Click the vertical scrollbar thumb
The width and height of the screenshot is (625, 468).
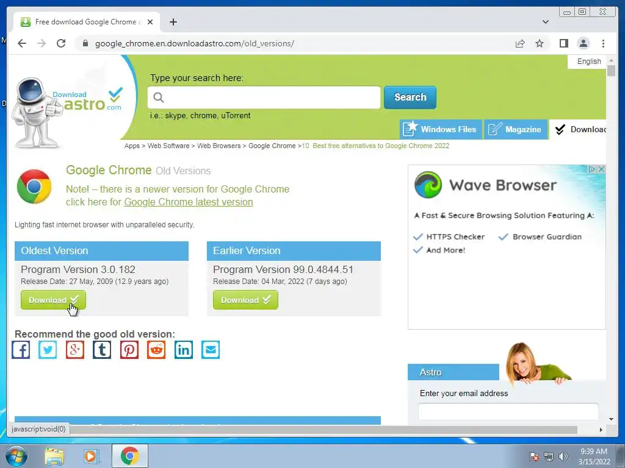coord(611,71)
